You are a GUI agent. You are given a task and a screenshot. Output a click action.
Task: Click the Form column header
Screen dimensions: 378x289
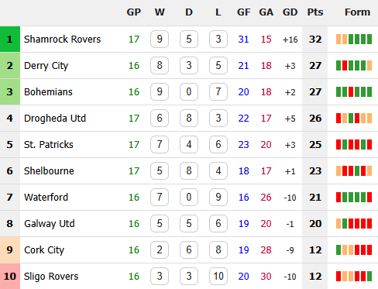click(x=357, y=12)
